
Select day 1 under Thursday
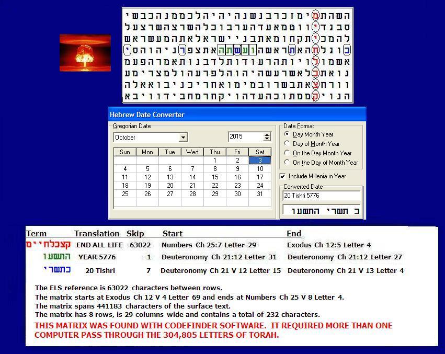click(215, 161)
